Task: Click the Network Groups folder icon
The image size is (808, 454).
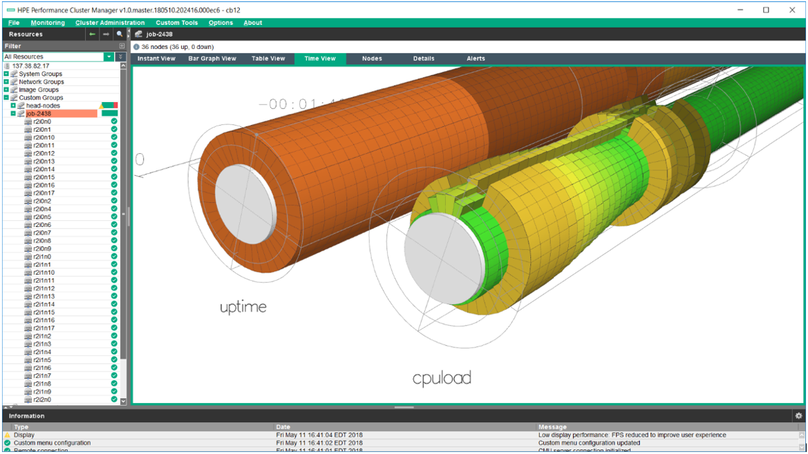Action: click(14, 81)
